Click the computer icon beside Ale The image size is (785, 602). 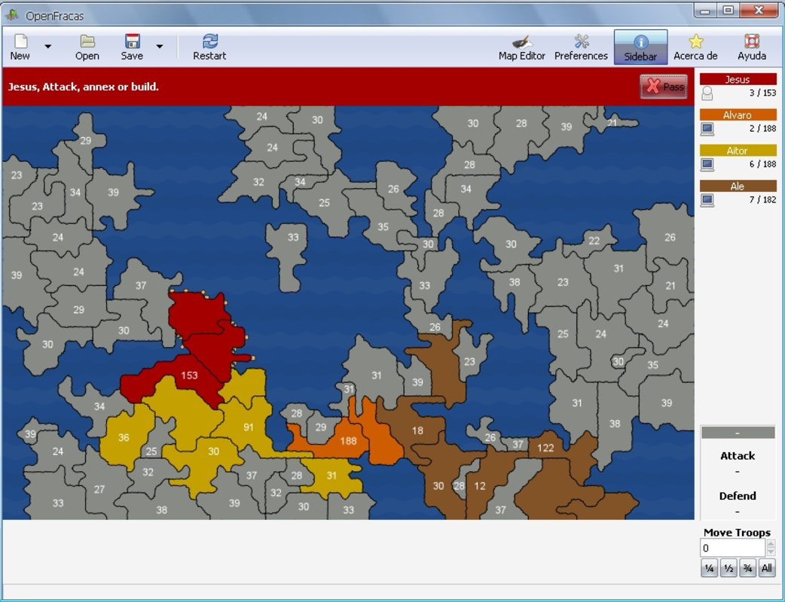coord(707,200)
